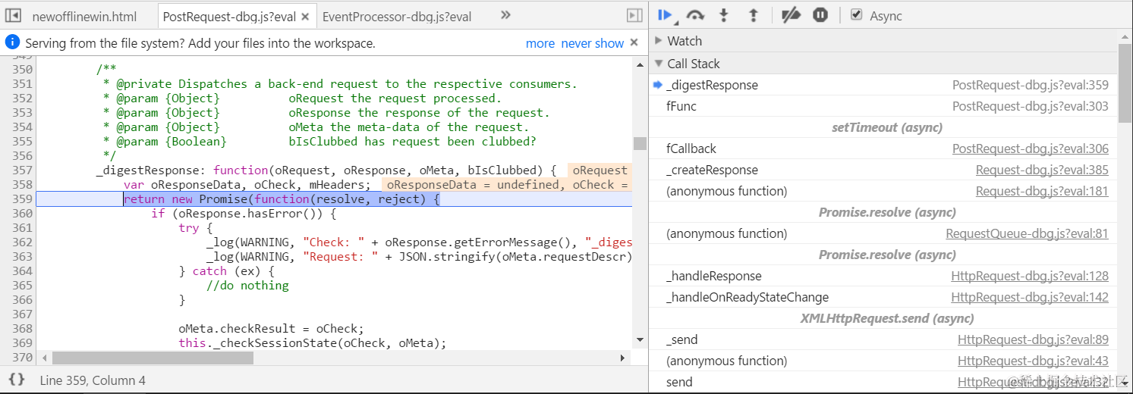Select the send call stack frame
1133x394 pixels.
point(884,382)
